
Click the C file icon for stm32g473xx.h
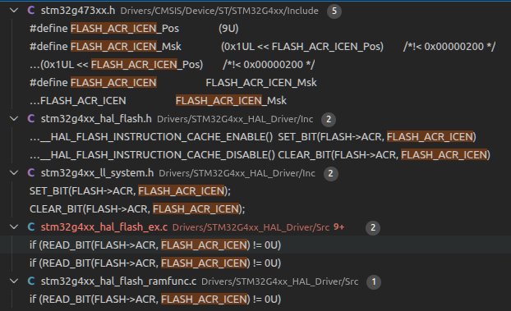pyautogui.click(x=31, y=11)
